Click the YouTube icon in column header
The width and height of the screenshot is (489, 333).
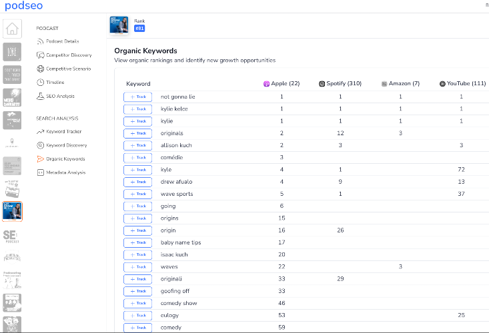[442, 84]
